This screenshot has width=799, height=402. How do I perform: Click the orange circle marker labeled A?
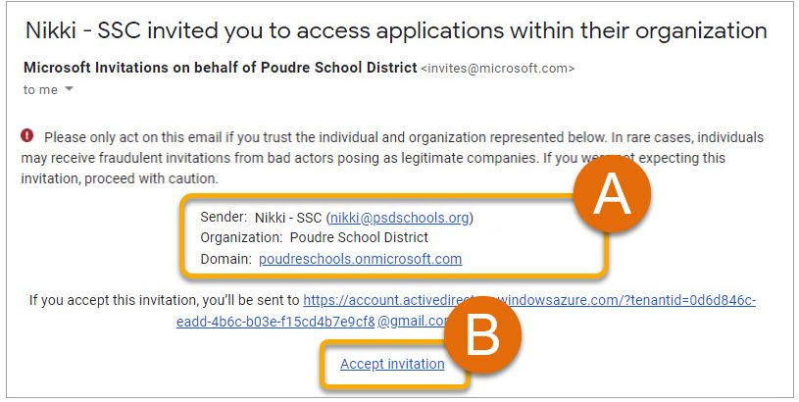(x=612, y=193)
